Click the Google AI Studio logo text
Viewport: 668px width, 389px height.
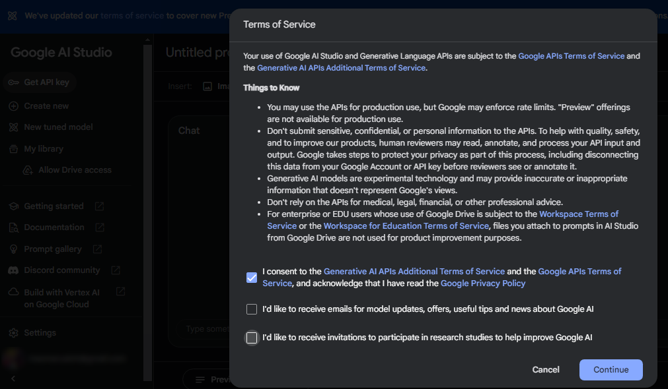click(61, 52)
